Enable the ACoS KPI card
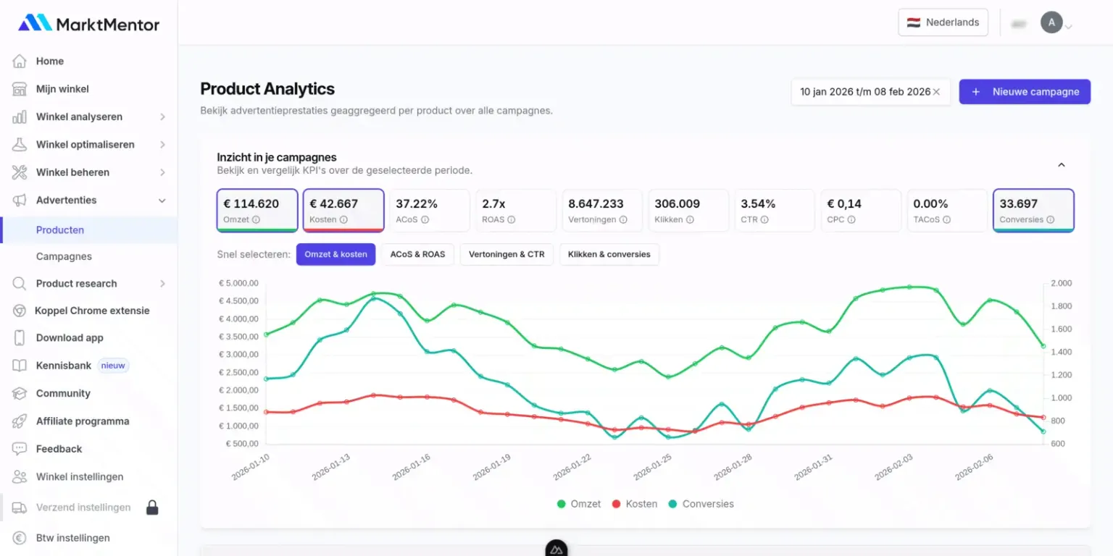The width and height of the screenshot is (1113, 556). pos(430,211)
